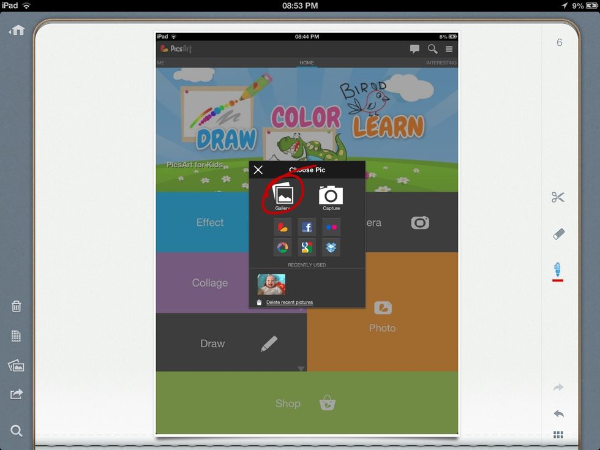Screen dimensions: 600x450
Task: Click the redo arrow on the right sidebar
Action: (x=558, y=388)
